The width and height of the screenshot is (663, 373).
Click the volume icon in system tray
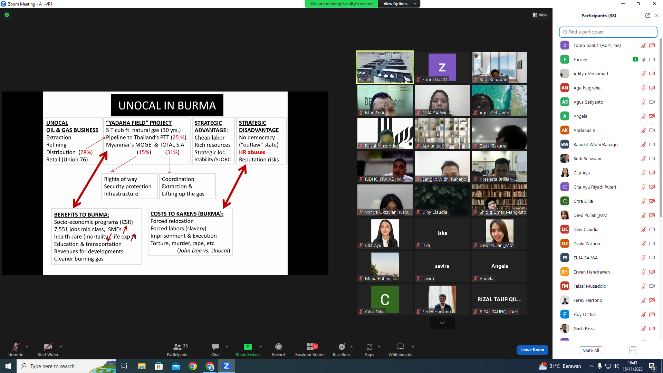tap(616, 366)
